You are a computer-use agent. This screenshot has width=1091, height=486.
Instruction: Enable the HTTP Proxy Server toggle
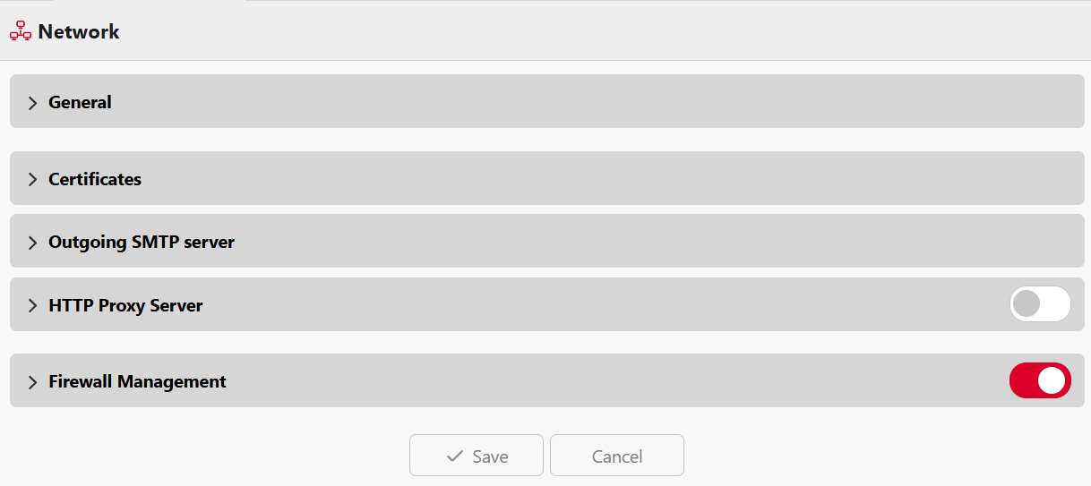pos(1039,304)
